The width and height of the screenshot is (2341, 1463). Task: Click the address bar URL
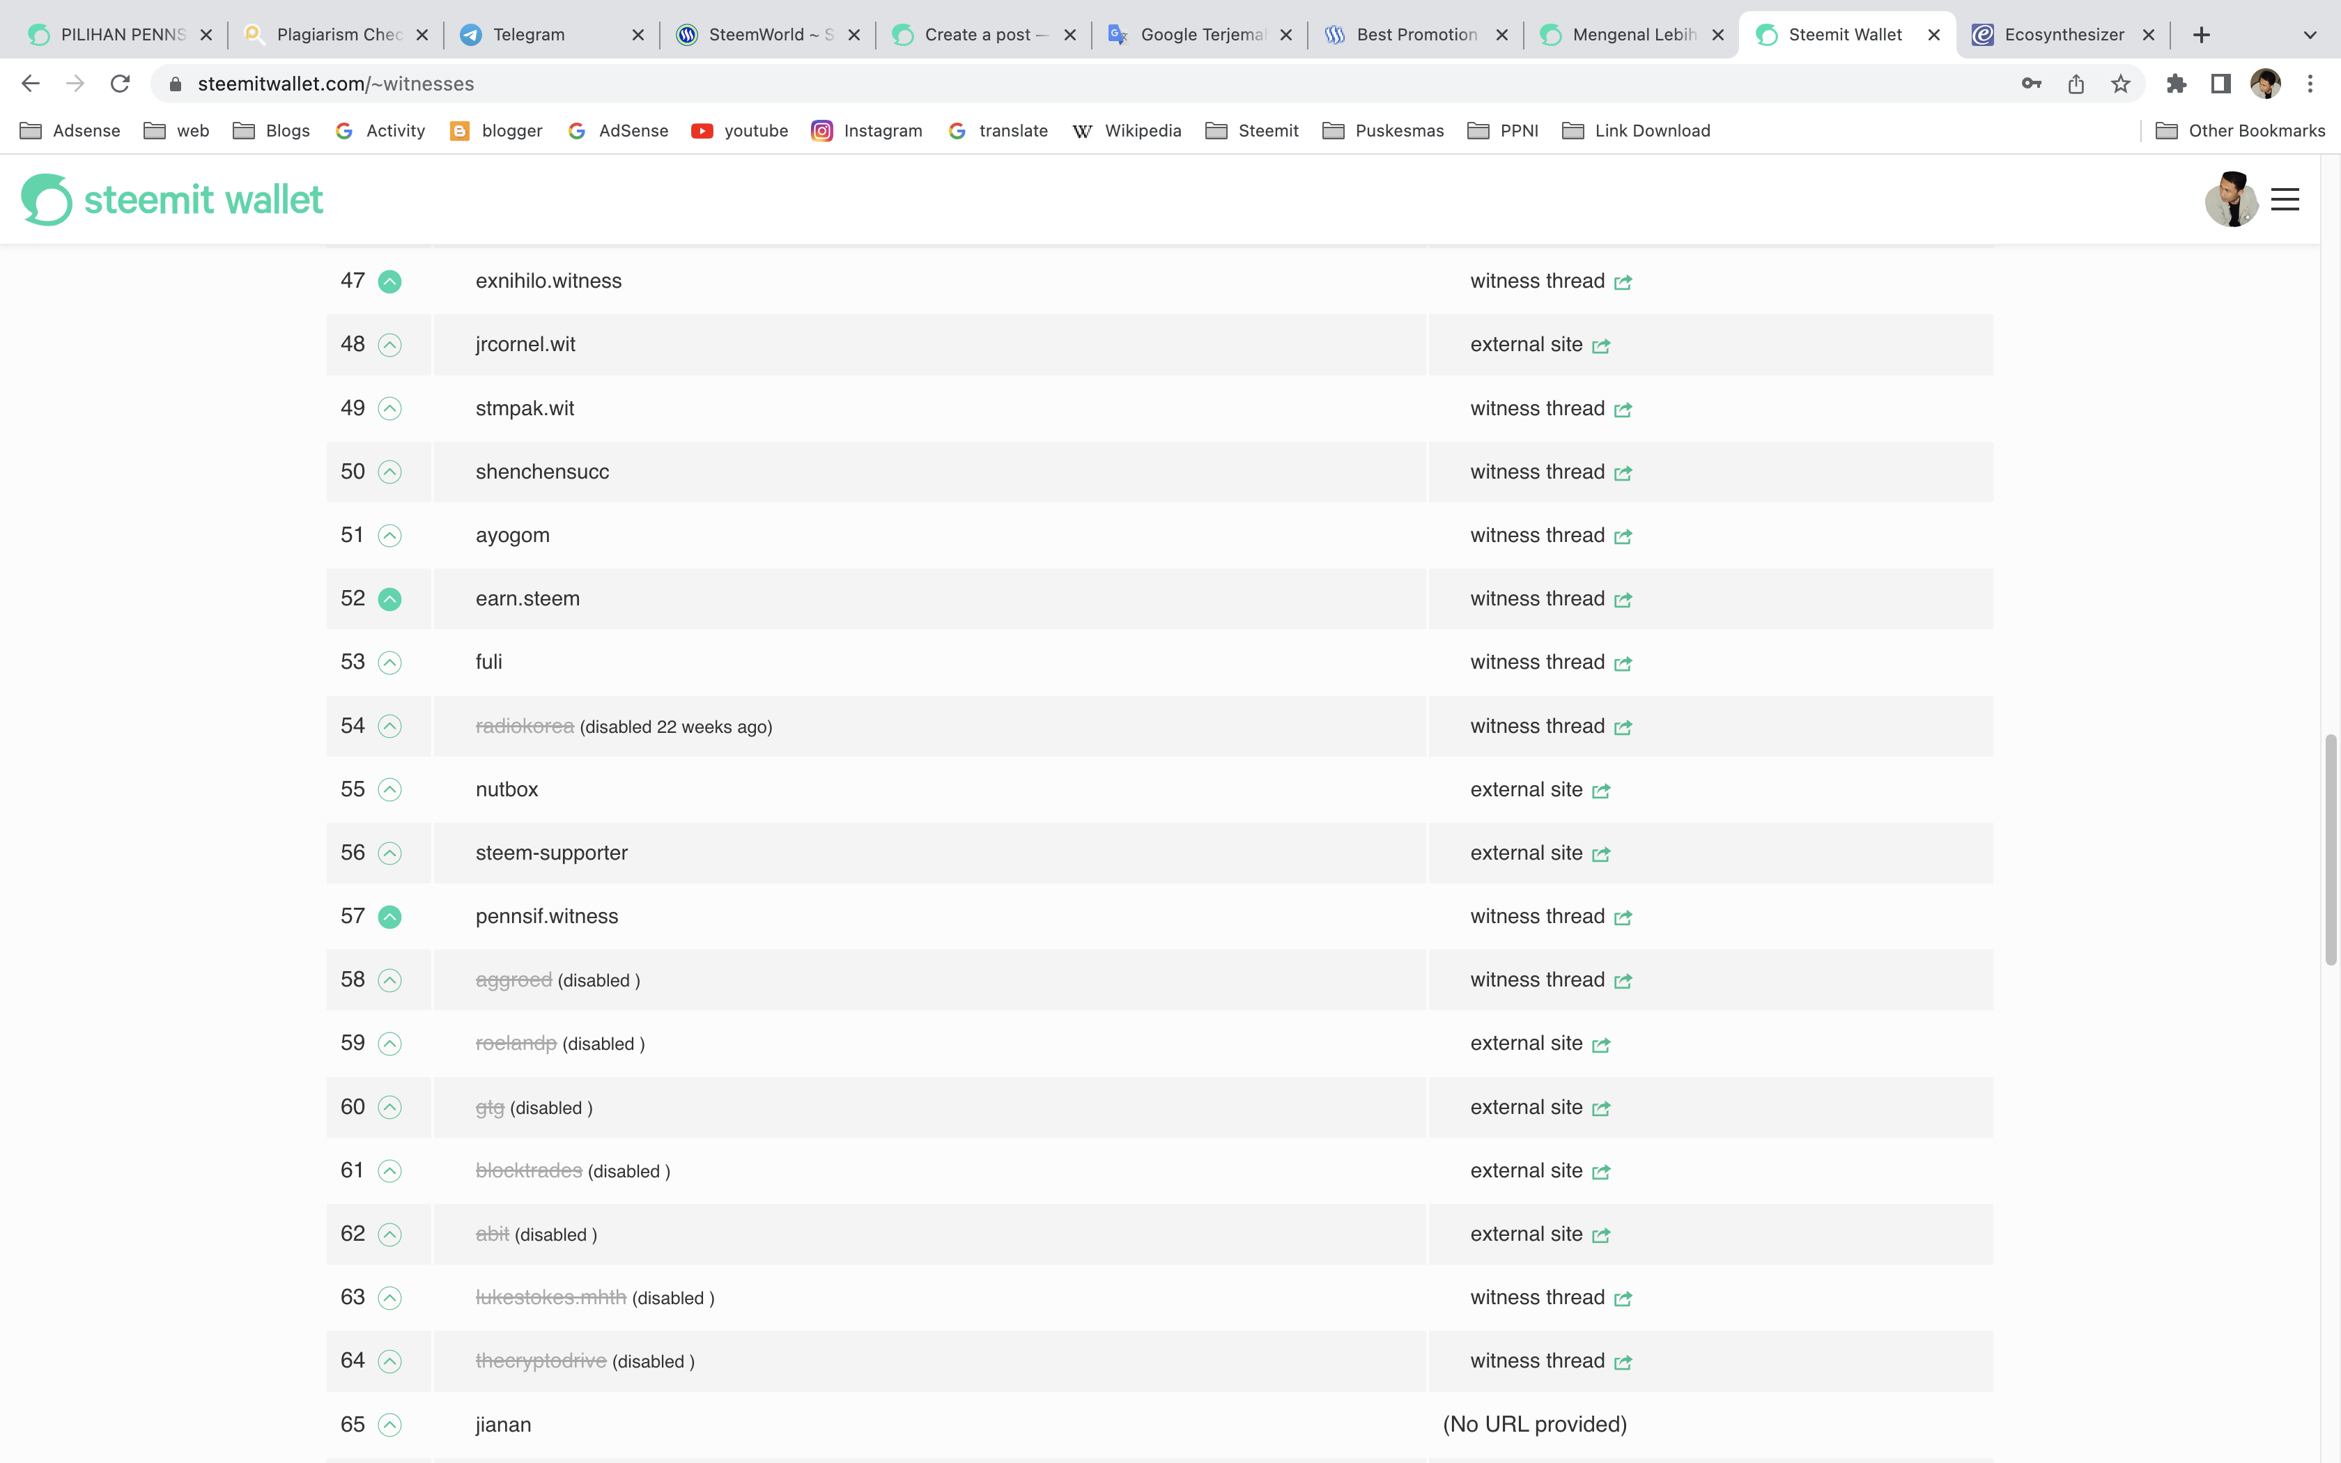click(x=336, y=84)
